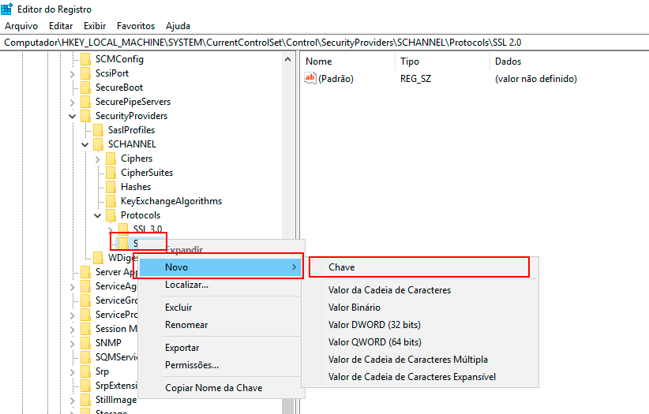This screenshot has height=414, width=649.
Task: Select the ScsiPort folder icon
Action: [x=86, y=73]
